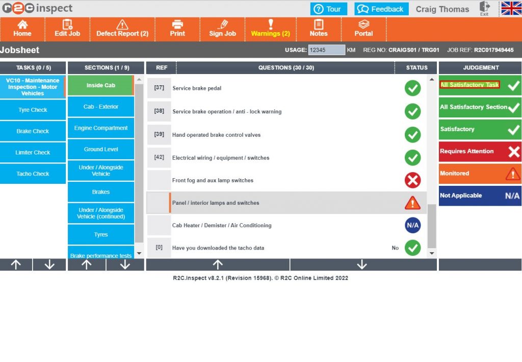
Task: Click the up arrow under the Sections column
Action: coord(86,264)
